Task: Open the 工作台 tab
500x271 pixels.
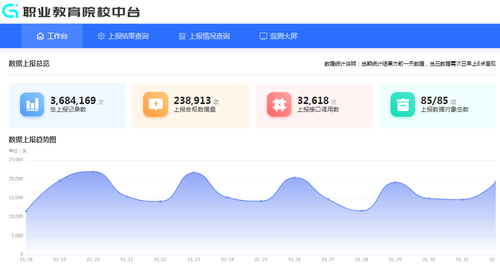Action: click(x=57, y=36)
